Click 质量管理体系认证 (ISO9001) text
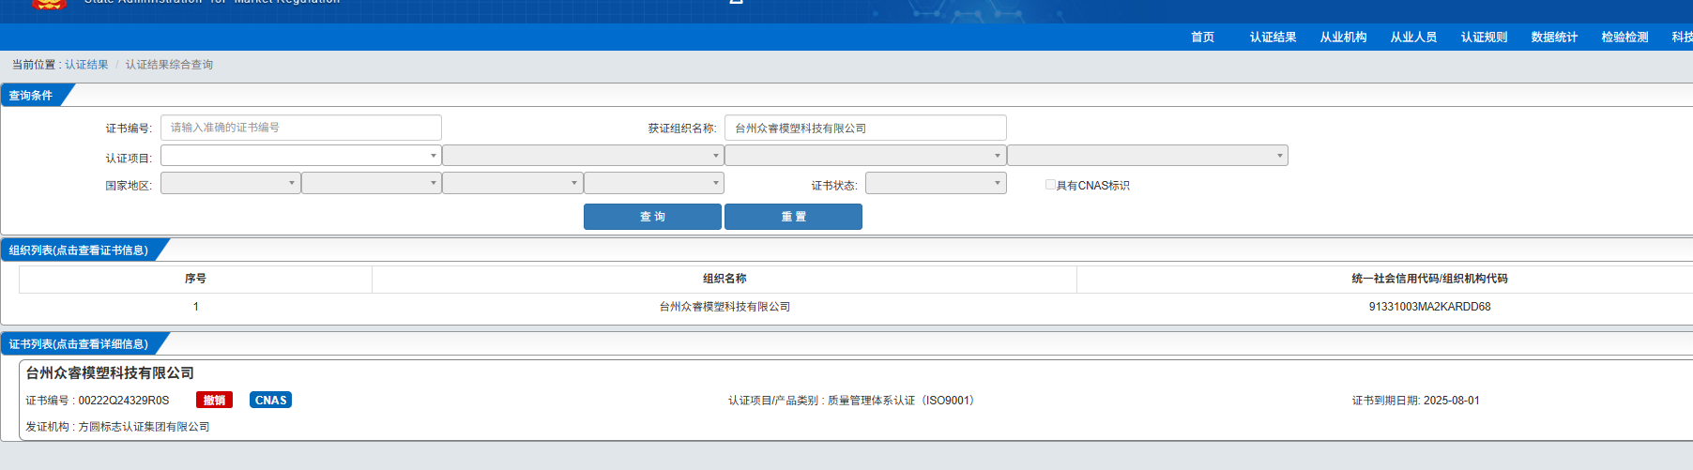Screen dimensions: 1693x470 tap(904, 401)
